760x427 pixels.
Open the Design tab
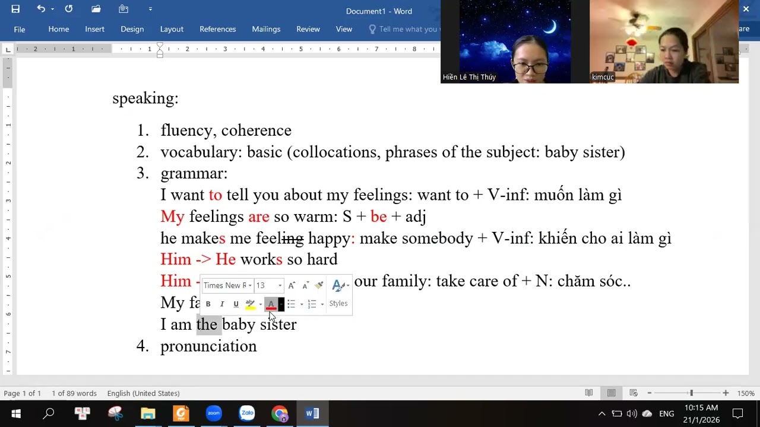pos(132,29)
